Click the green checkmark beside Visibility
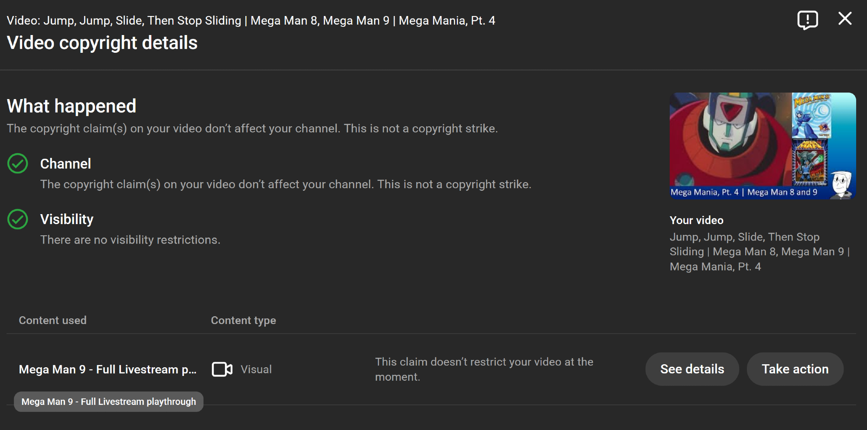Viewport: 867px width, 430px height. point(18,219)
